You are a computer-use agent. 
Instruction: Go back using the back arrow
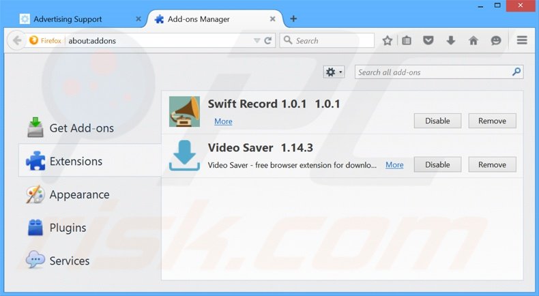pyautogui.click(x=16, y=40)
